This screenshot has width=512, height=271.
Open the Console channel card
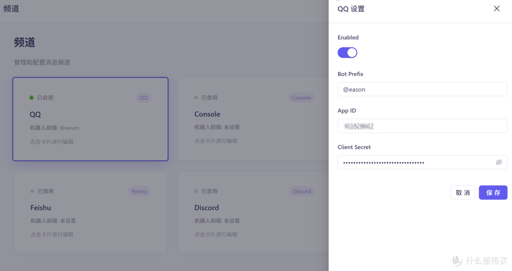click(x=251, y=119)
